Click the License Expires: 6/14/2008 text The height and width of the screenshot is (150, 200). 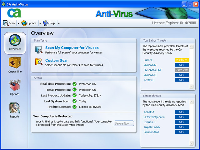pyautogui.click(x=174, y=23)
